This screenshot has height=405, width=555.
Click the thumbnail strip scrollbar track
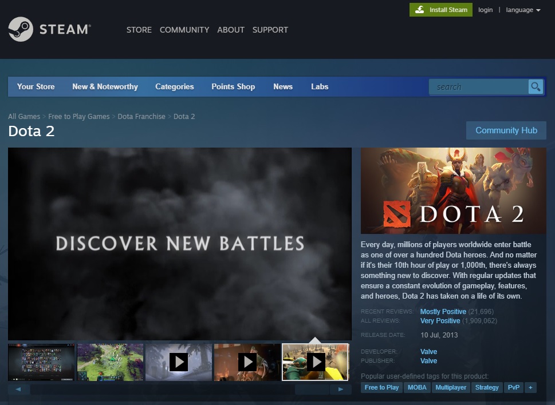pyautogui.click(x=180, y=389)
